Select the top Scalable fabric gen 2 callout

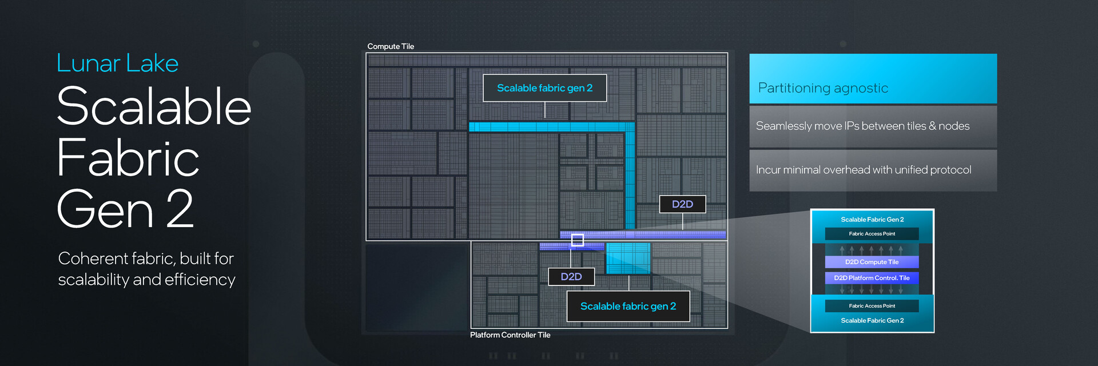(x=544, y=88)
